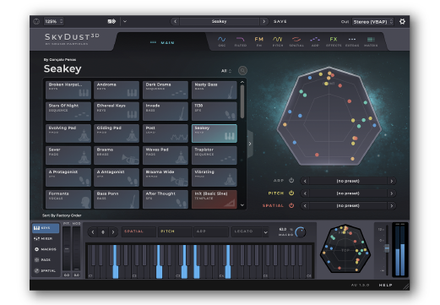Toggle the SPATIAL power button
The height and width of the screenshot is (305, 440).
click(291, 205)
